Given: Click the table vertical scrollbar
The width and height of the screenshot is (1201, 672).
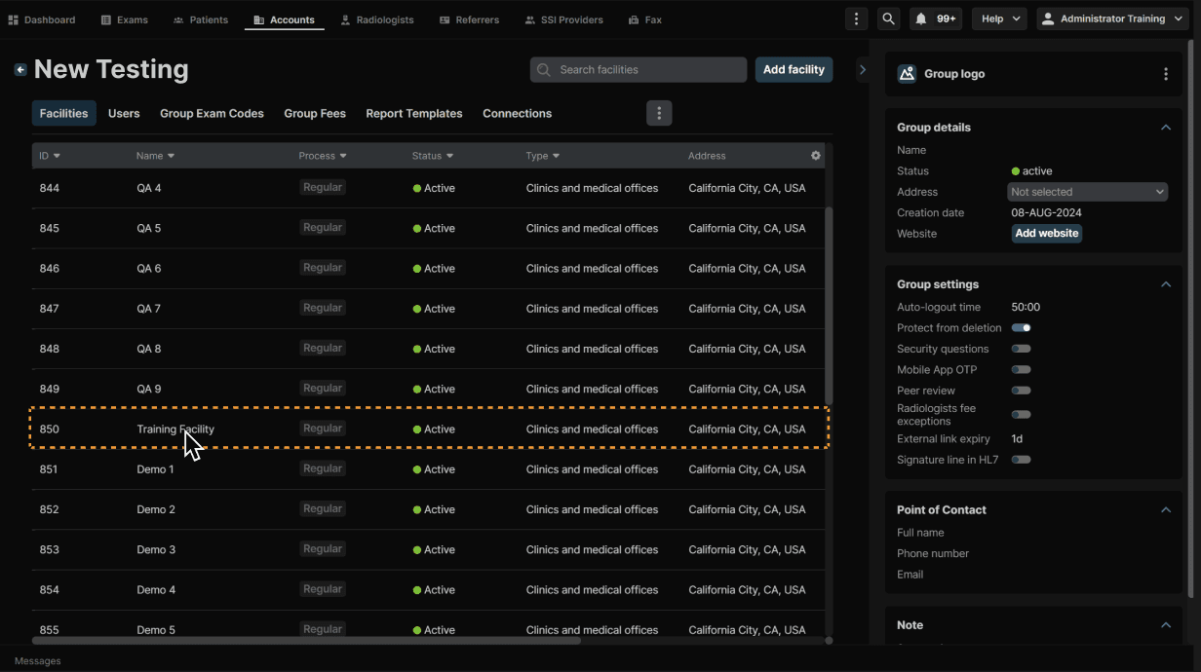Looking at the screenshot, I should click(x=830, y=305).
